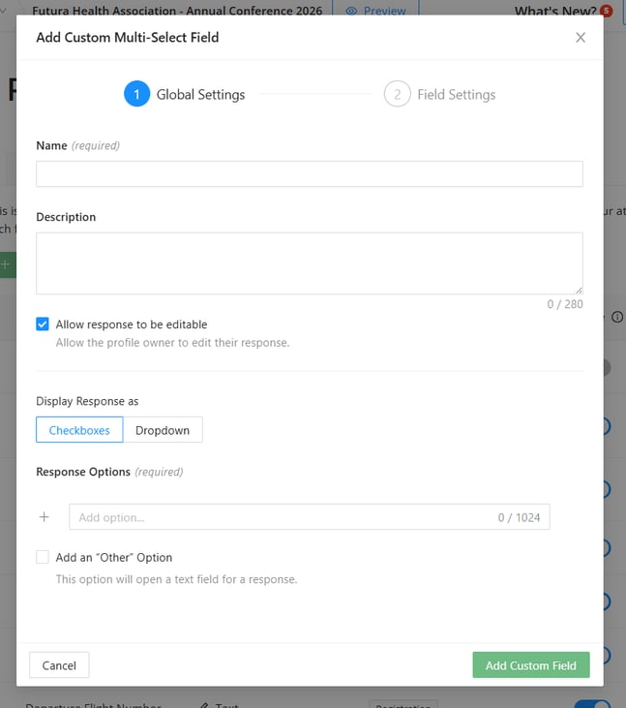Viewport: 626px width, 708px height.
Task: Click the eye icon on Preview button
Action: click(351, 11)
